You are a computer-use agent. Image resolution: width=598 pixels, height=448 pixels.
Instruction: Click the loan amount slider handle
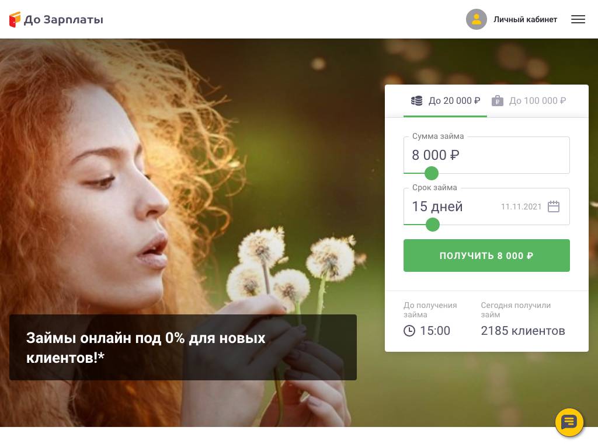pos(432,173)
